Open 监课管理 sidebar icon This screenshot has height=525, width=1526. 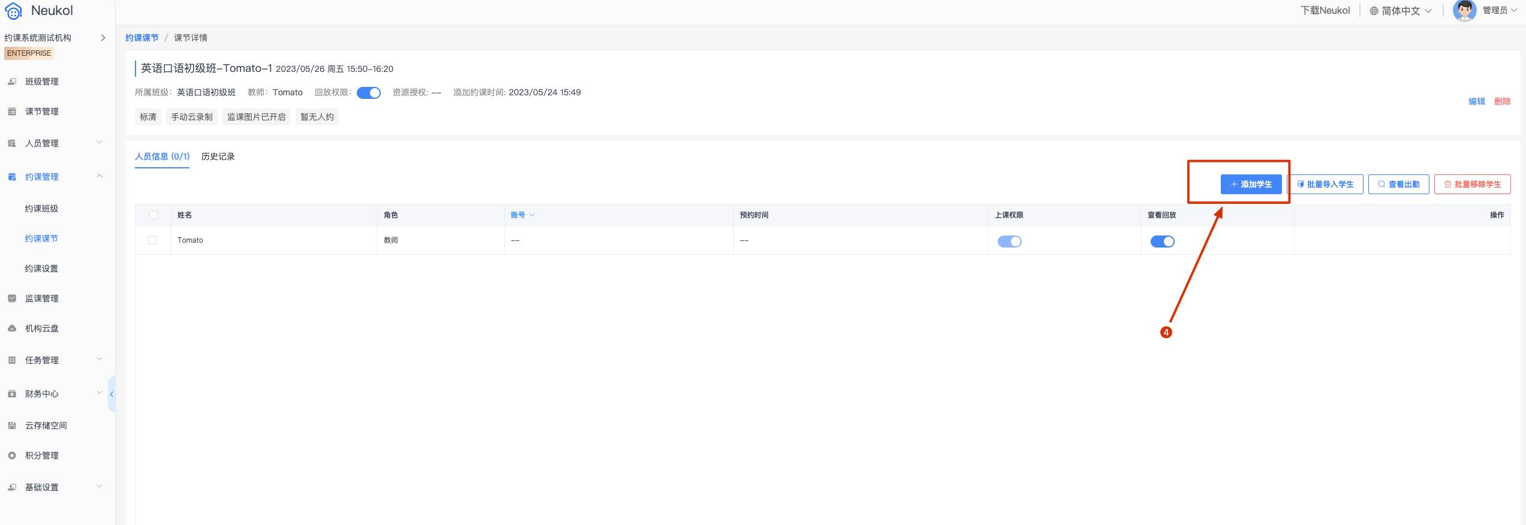pos(12,298)
